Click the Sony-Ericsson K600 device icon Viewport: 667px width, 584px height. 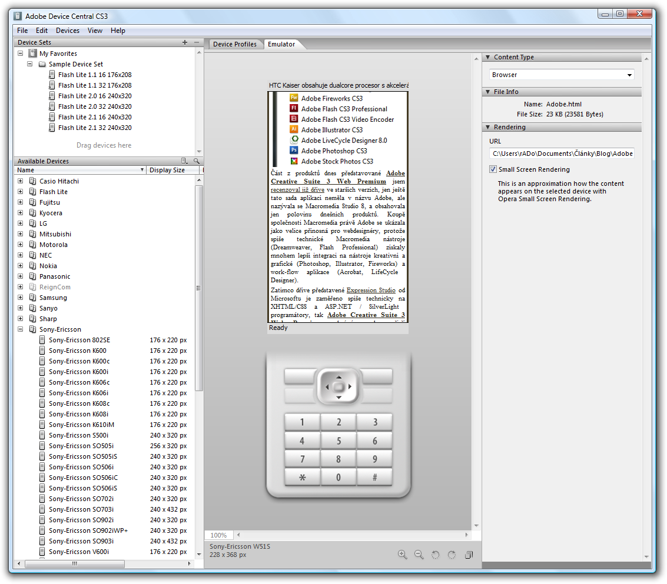(x=42, y=351)
